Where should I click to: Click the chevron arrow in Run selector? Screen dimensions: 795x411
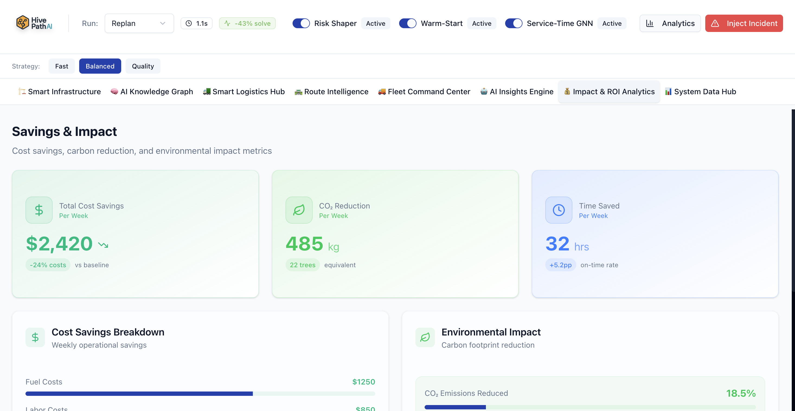163,23
